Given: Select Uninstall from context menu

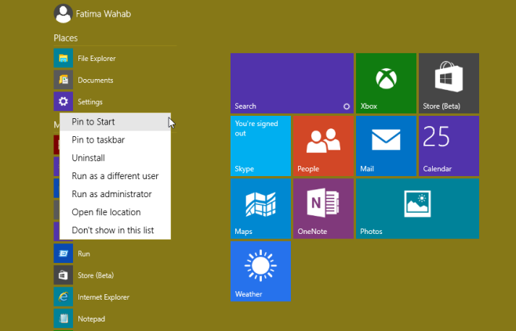Looking at the screenshot, I should pos(115,158).
